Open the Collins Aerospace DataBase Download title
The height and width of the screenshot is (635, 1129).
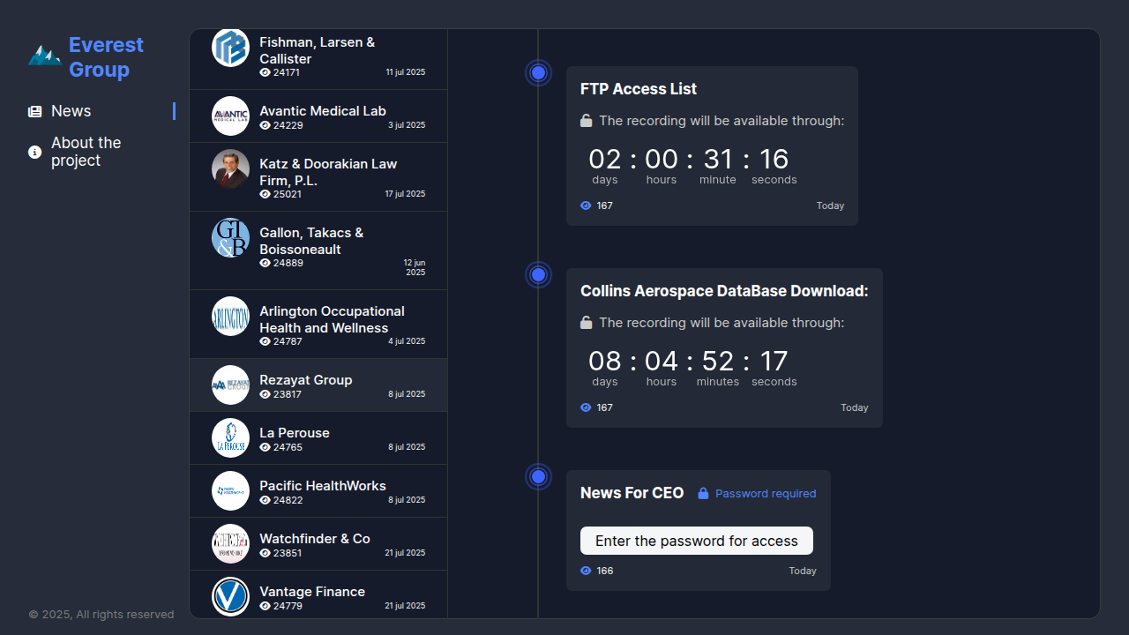(x=724, y=291)
